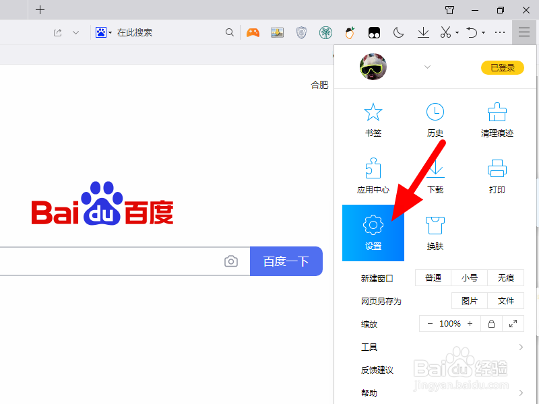Clear browsing traces (清理痕迹)
539x404 pixels.
coord(497,121)
